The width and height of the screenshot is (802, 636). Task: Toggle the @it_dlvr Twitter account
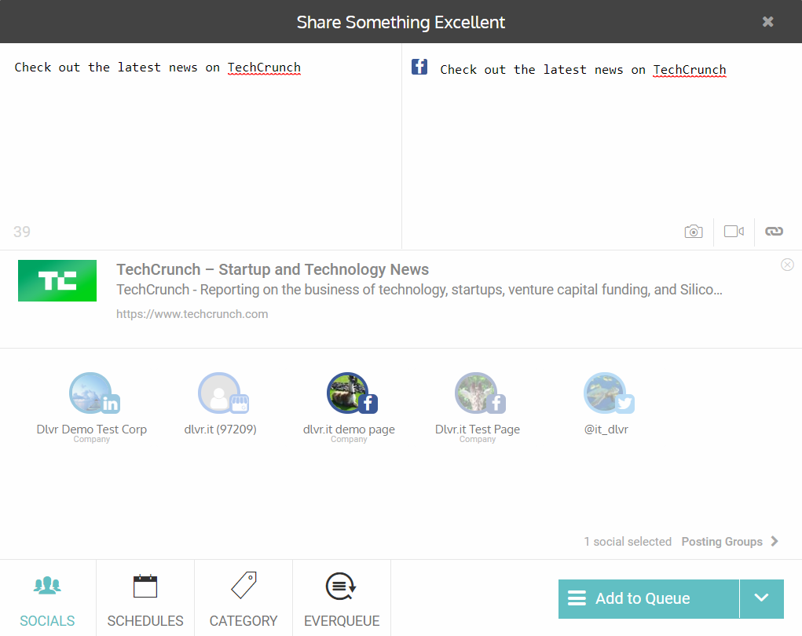pos(606,393)
